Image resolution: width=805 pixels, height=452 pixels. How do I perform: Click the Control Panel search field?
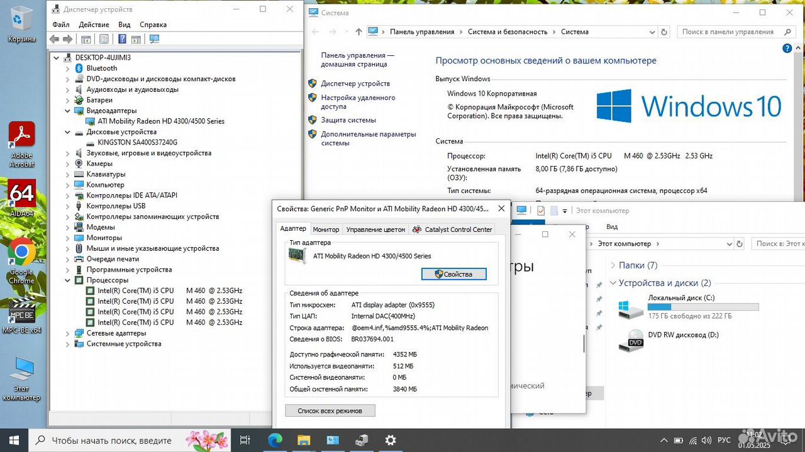[x=737, y=31]
